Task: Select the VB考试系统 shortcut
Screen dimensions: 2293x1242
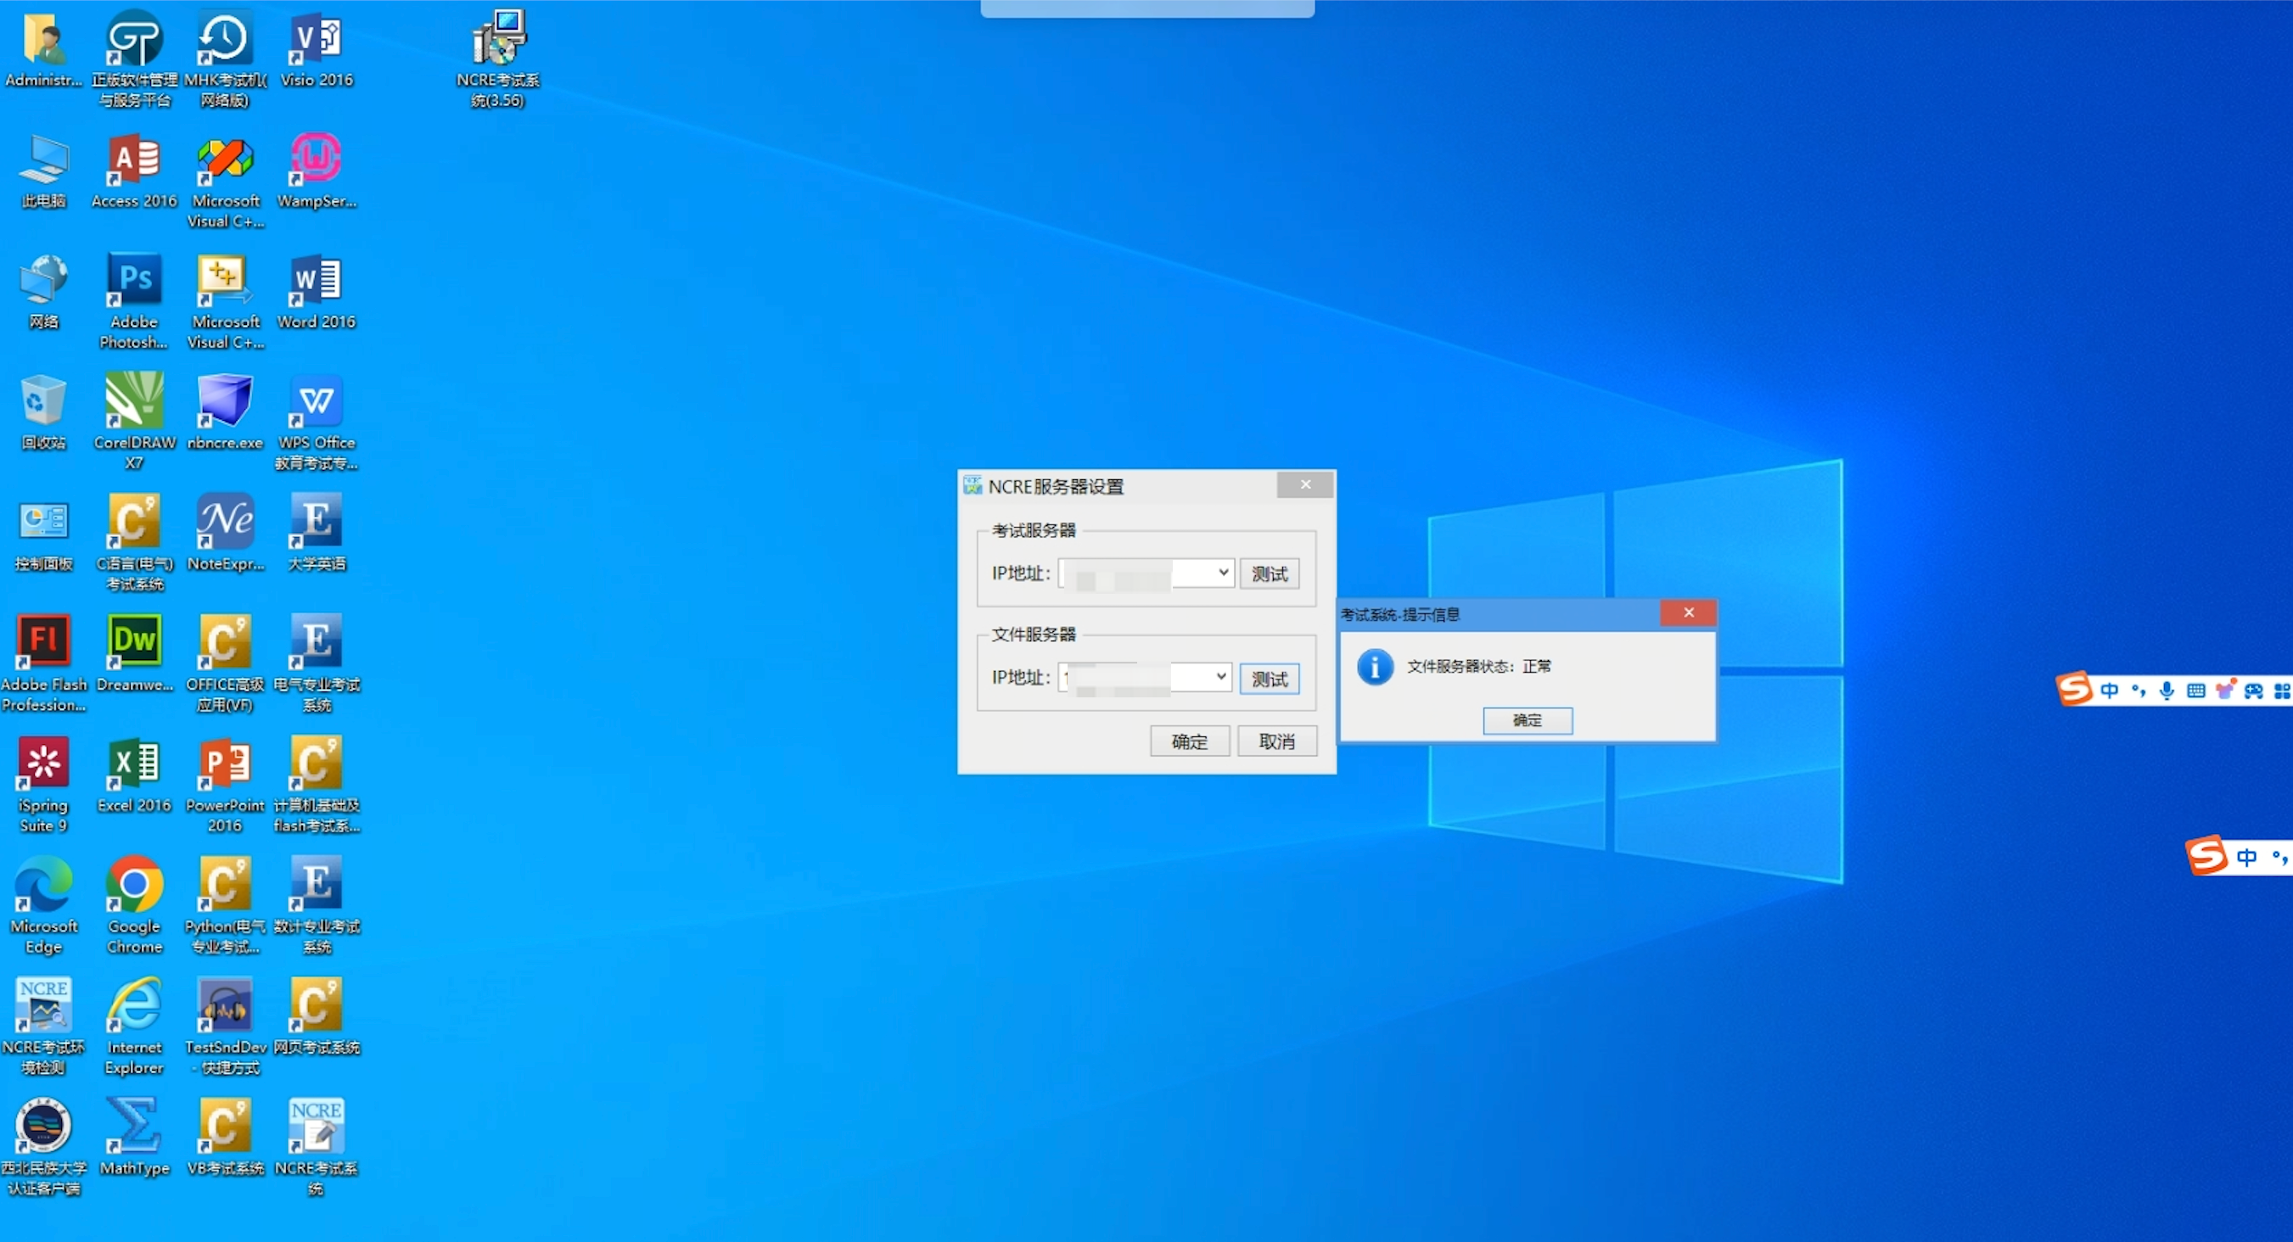Action: tap(225, 1138)
